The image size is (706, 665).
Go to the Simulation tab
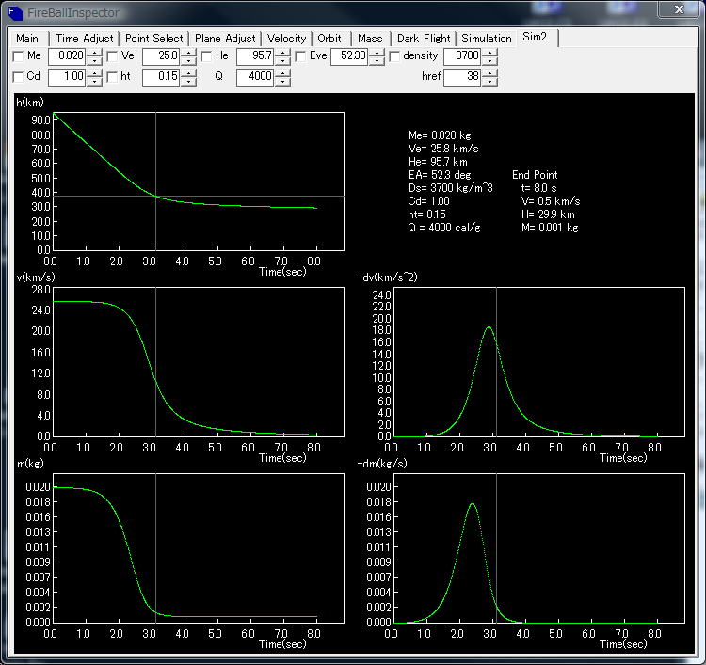point(487,39)
